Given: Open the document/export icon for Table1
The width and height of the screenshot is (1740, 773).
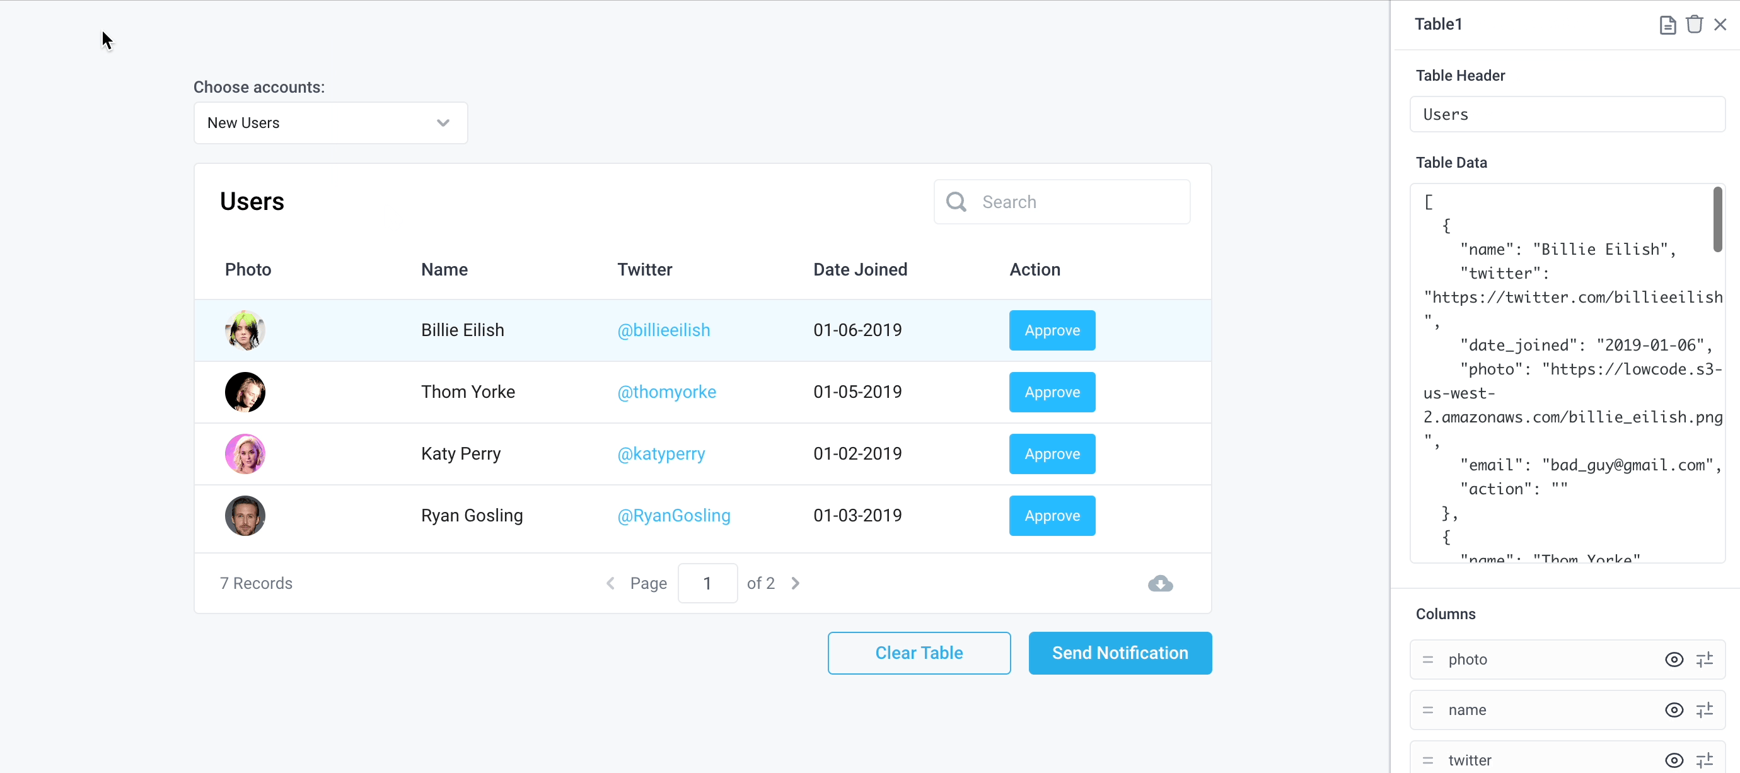Looking at the screenshot, I should [1667, 25].
